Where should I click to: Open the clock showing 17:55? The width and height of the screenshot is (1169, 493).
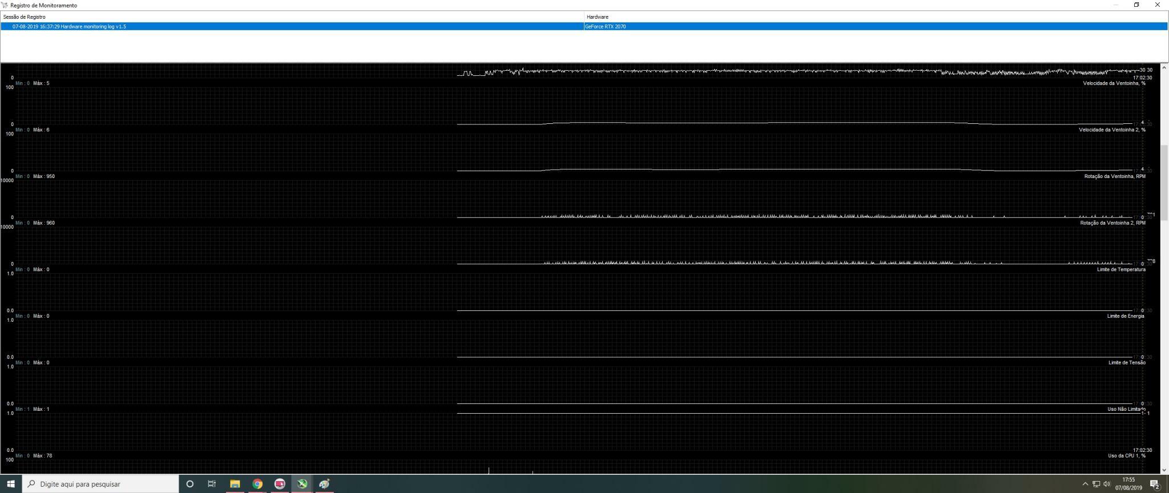(x=1128, y=484)
